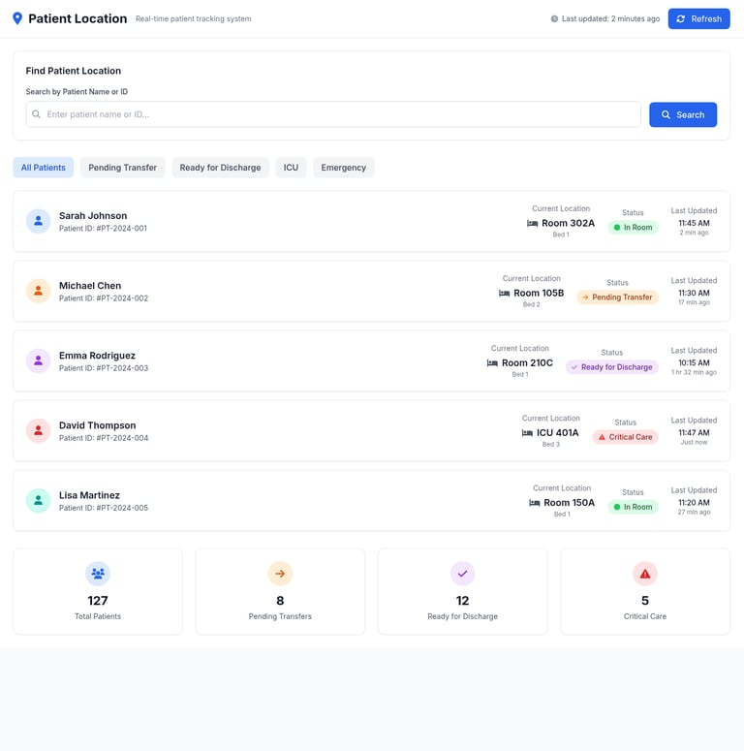
Task: Click the Critical Care status badge
Action: click(625, 437)
